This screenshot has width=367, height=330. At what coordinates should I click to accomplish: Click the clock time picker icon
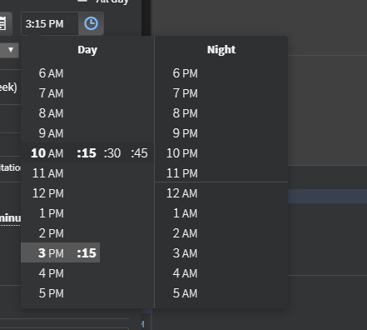click(91, 23)
